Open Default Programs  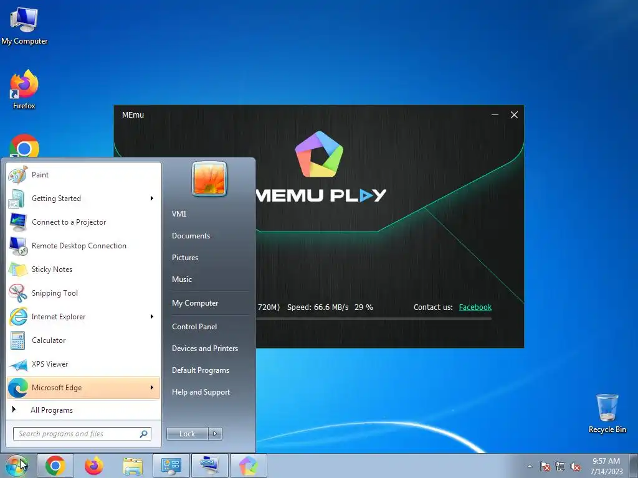[201, 370]
